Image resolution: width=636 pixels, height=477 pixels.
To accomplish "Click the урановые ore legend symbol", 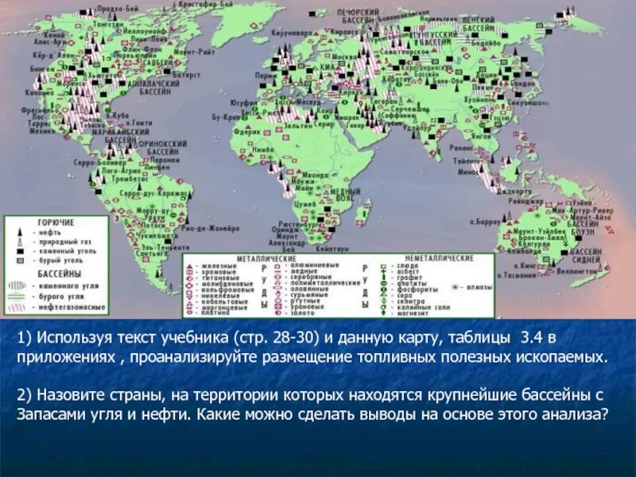I will (277, 307).
